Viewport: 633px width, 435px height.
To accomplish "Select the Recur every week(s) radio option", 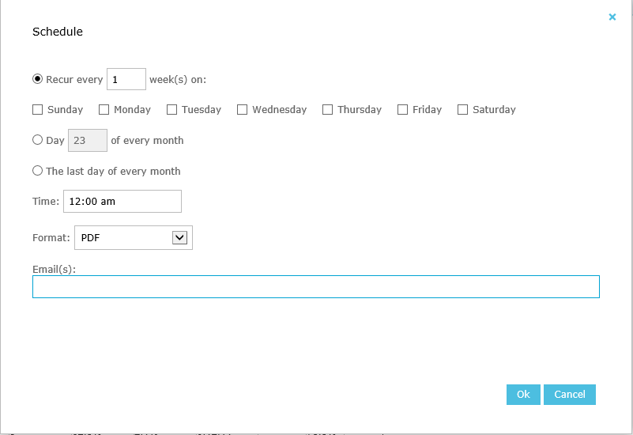I will point(37,79).
